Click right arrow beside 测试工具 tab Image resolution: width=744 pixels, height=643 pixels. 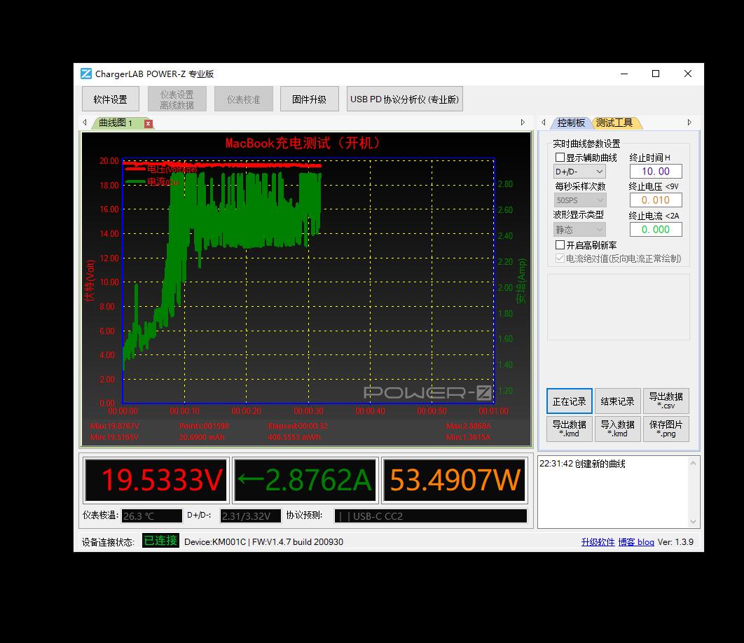[x=689, y=123]
